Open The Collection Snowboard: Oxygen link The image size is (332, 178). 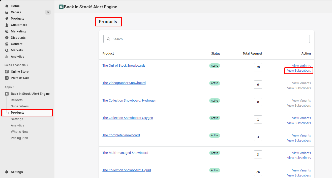click(x=128, y=118)
